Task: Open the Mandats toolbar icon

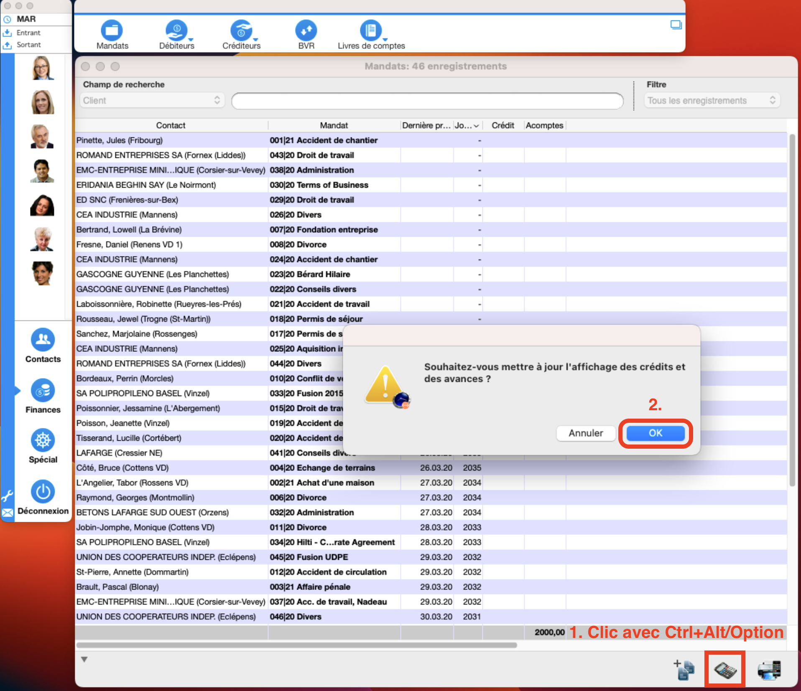Action: (112, 31)
